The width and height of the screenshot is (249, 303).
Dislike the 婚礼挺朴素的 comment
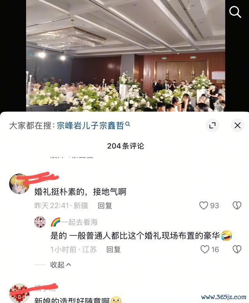[x=237, y=205]
